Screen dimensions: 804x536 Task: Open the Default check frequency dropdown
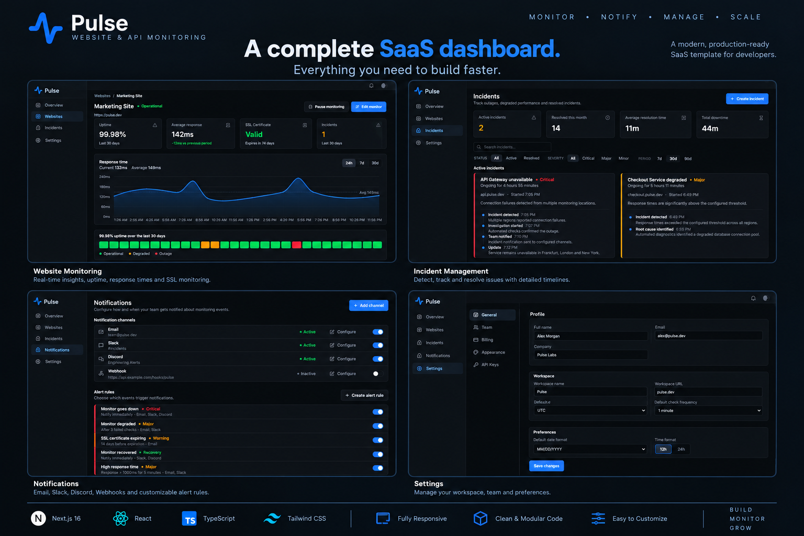click(709, 410)
